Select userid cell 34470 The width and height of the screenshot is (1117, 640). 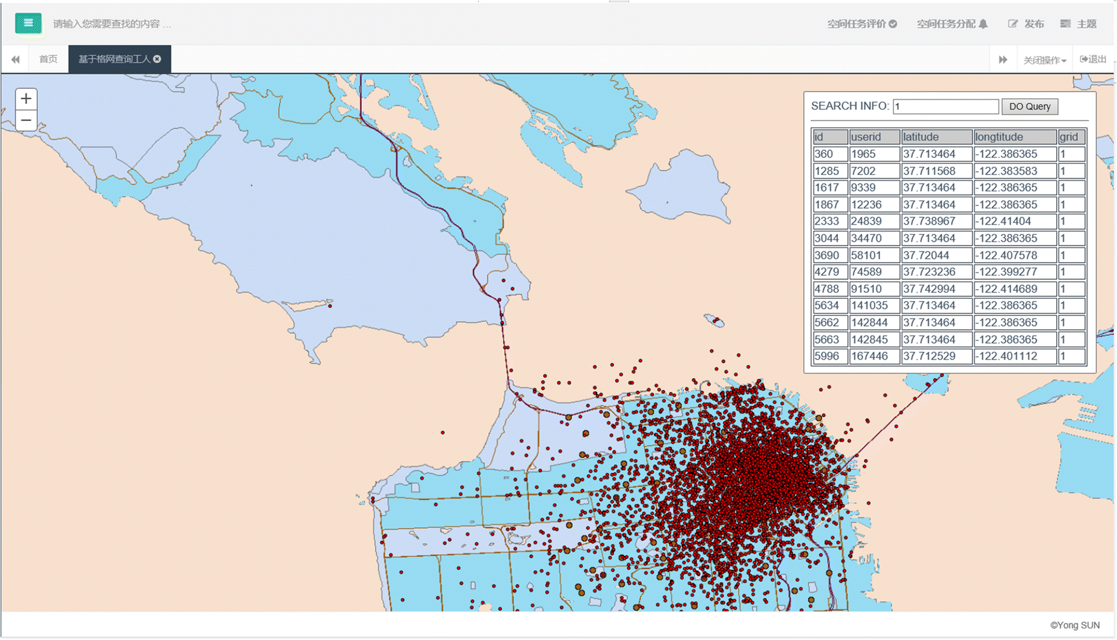[874, 239]
